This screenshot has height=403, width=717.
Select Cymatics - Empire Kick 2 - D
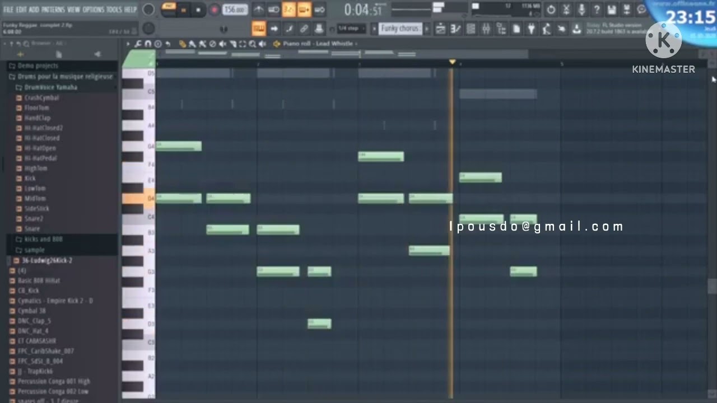55,301
